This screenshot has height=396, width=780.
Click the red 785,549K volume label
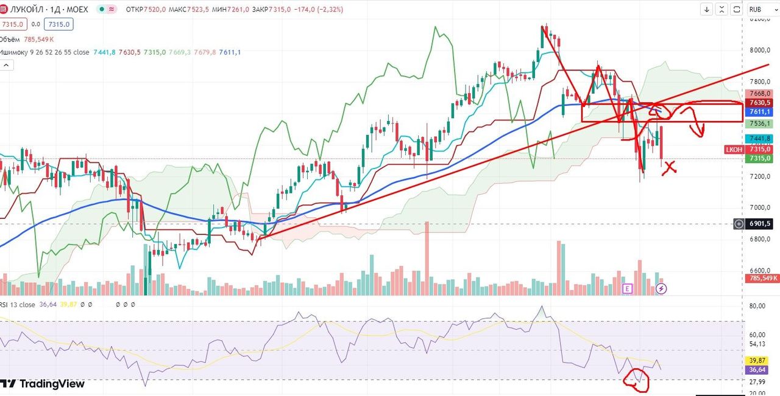coord(760,279)
